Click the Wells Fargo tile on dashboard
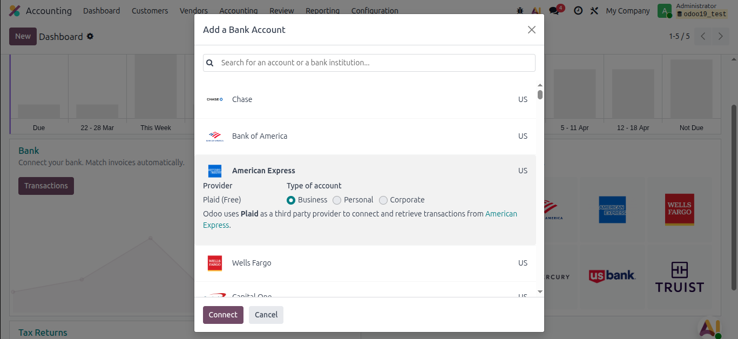 680,209
